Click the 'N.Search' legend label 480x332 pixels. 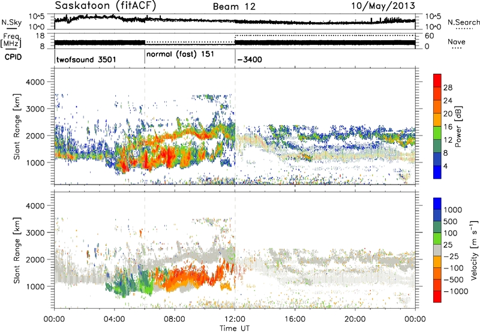[463, 22]
